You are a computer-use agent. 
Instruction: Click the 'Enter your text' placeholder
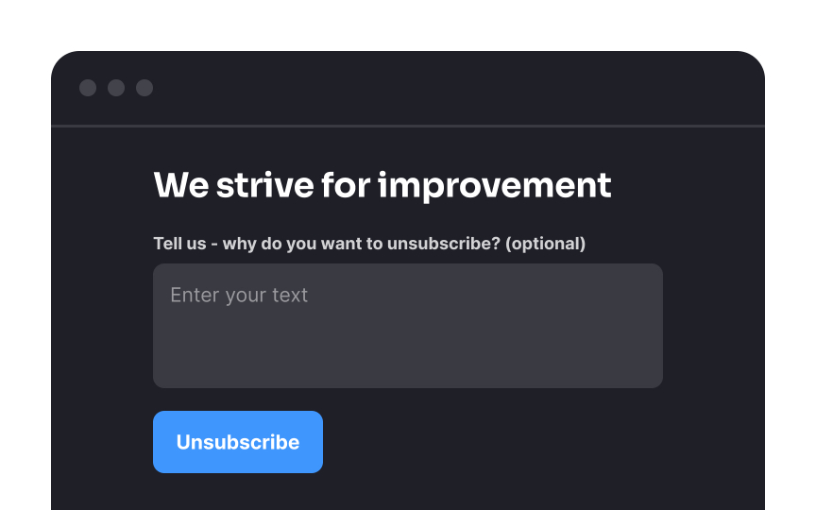point(239,295)
